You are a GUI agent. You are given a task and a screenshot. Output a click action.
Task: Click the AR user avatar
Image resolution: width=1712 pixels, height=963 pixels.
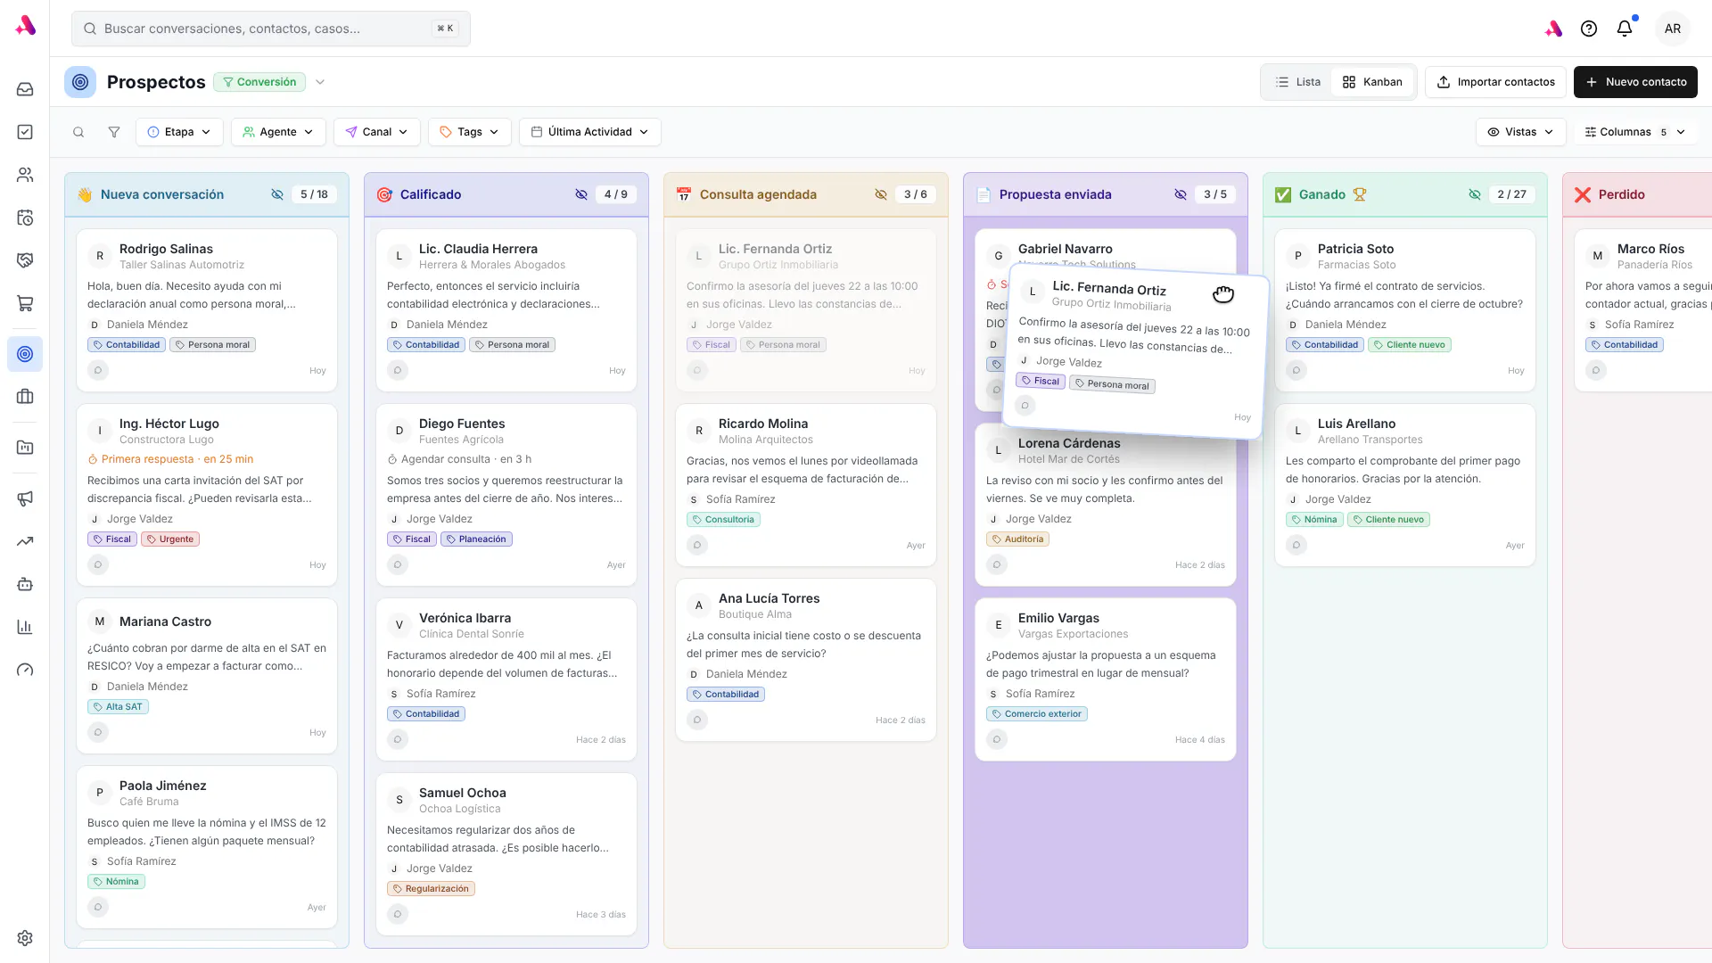coord(1673,29)
